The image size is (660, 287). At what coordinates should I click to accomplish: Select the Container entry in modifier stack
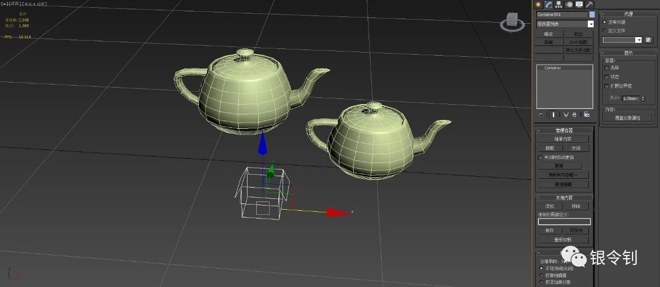pos(565,68)
